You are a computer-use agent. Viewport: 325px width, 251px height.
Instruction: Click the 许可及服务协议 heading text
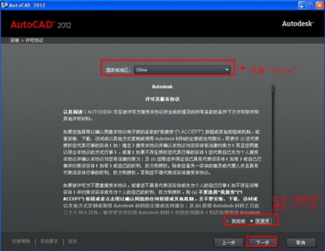(162, 99)
